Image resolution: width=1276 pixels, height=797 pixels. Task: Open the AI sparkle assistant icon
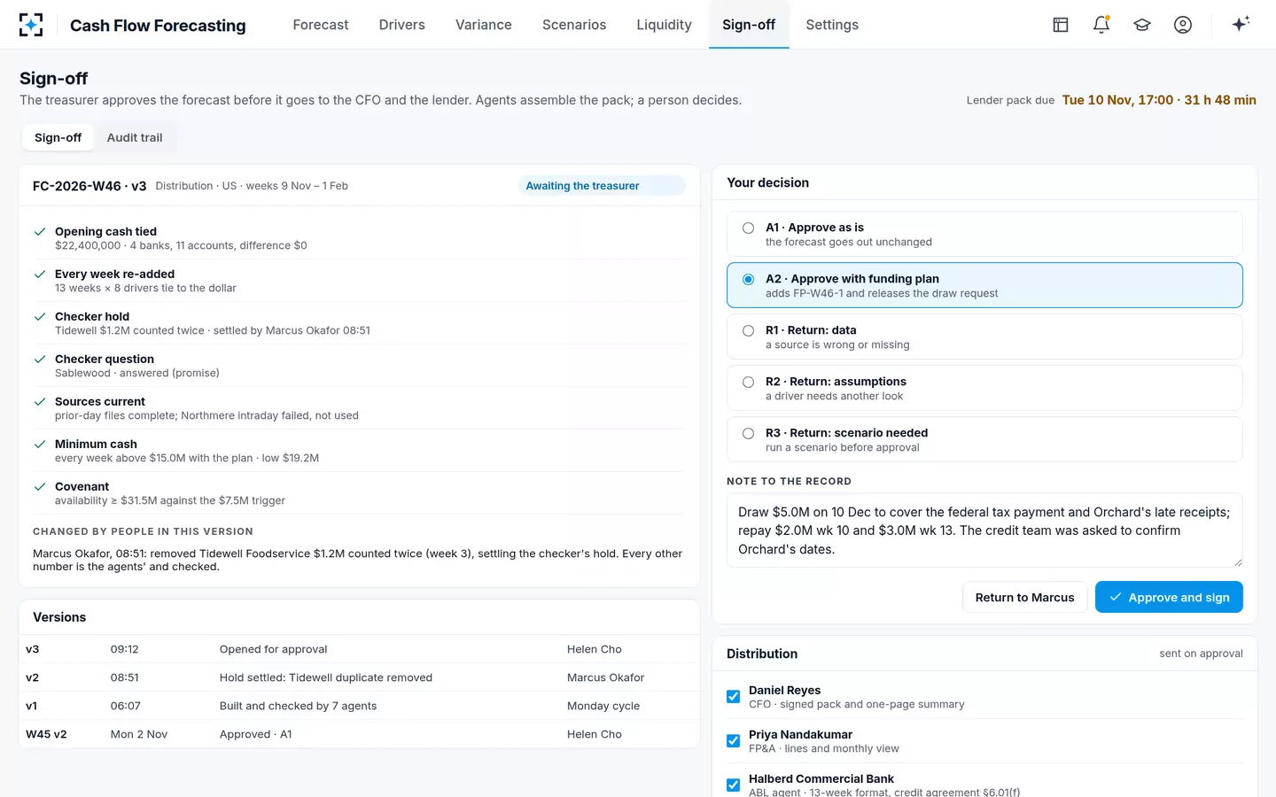click(x=1241, y=24)
